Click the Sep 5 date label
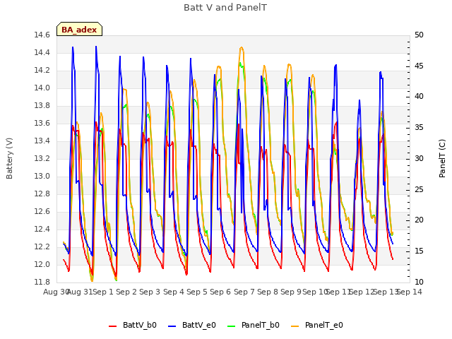The image size is (452, 339). tap(197, 292)
